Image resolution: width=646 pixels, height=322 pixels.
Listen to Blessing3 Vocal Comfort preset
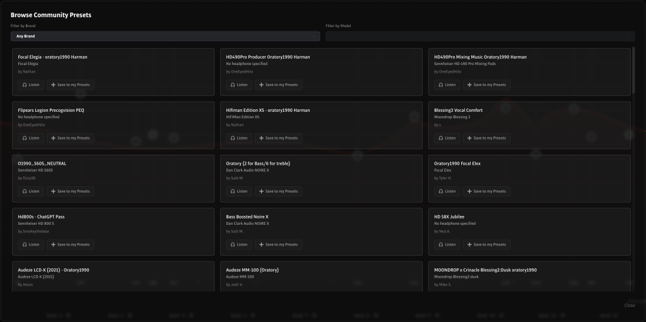point(447,138)
